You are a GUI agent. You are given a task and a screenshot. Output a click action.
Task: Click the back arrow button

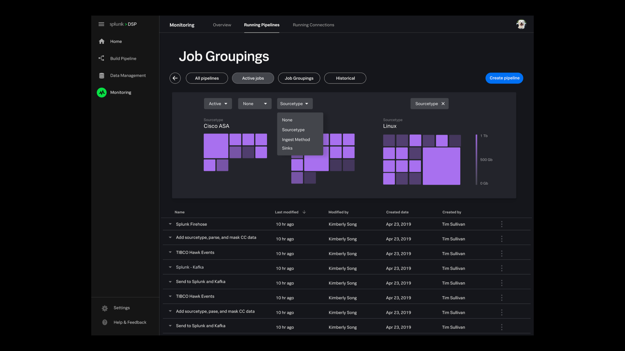coord(175,78)
